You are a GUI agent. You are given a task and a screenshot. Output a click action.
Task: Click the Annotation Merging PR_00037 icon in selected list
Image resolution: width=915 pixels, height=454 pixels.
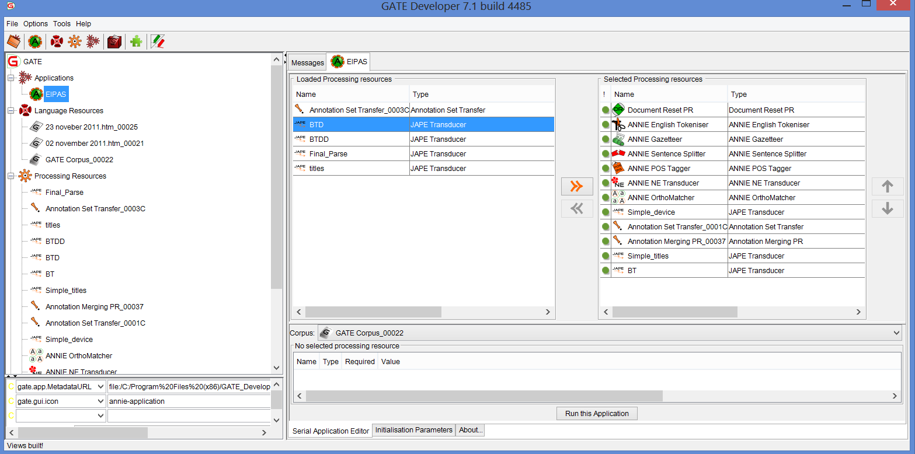tap(618, 241)
